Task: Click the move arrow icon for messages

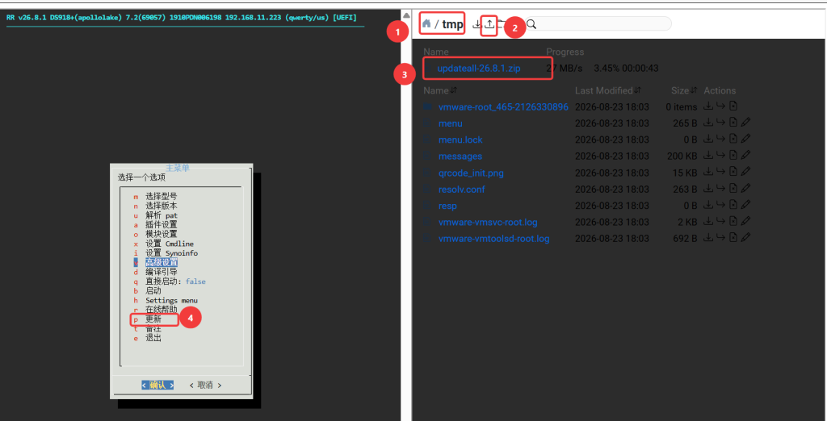Action: point(720,156)
